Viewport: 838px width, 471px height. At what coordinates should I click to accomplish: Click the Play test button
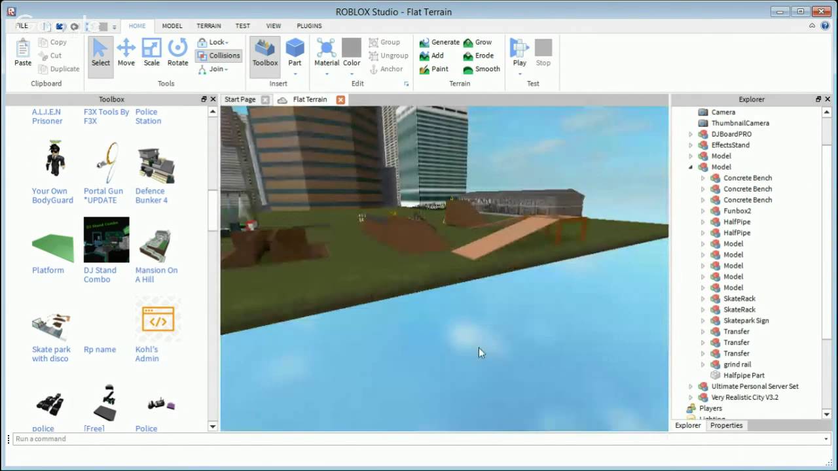pos(519,54)
